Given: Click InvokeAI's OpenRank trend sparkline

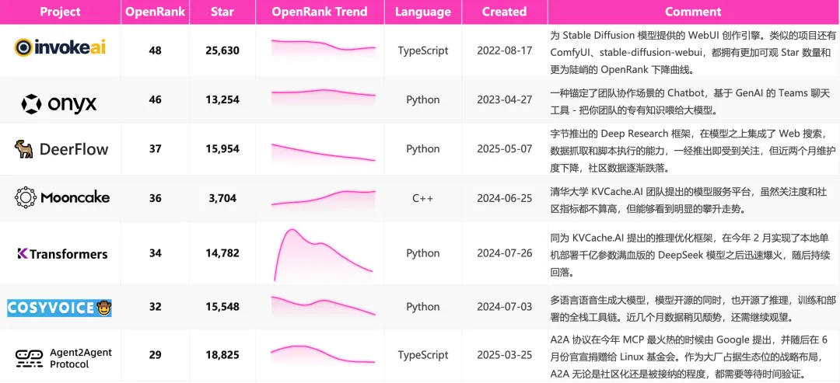Looking at the screenshot, I should click(323, 48).
